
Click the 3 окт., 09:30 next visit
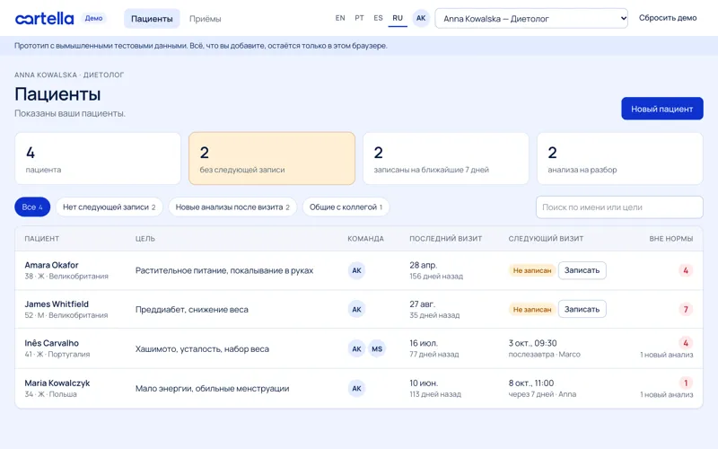532,343
